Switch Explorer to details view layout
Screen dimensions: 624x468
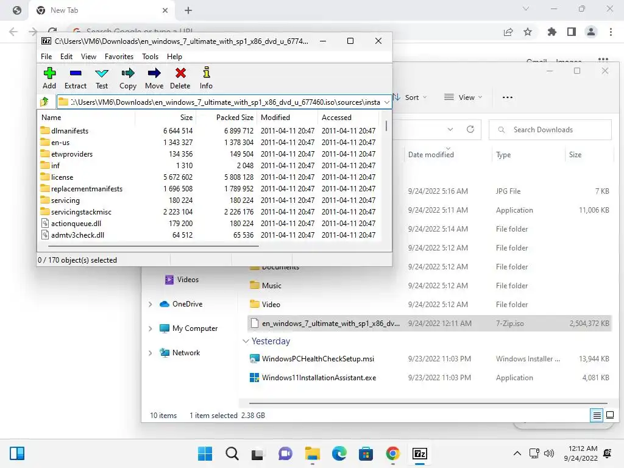coord(597,416)
